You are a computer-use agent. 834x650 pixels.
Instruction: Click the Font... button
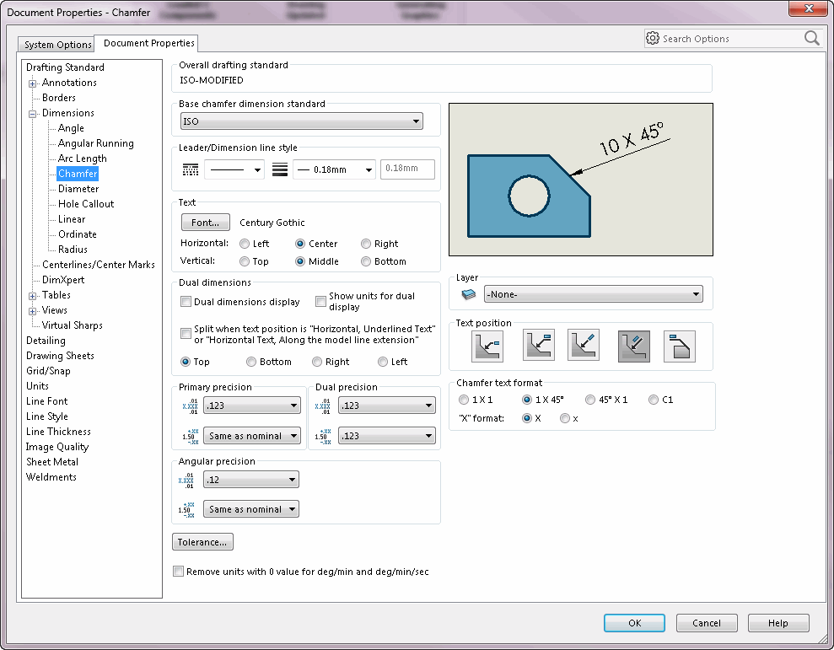point(205,223)
